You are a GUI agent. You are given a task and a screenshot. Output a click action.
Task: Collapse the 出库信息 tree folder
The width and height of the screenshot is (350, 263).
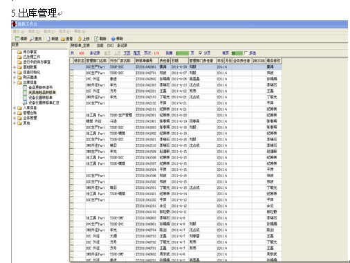click(x=15, y=82)
